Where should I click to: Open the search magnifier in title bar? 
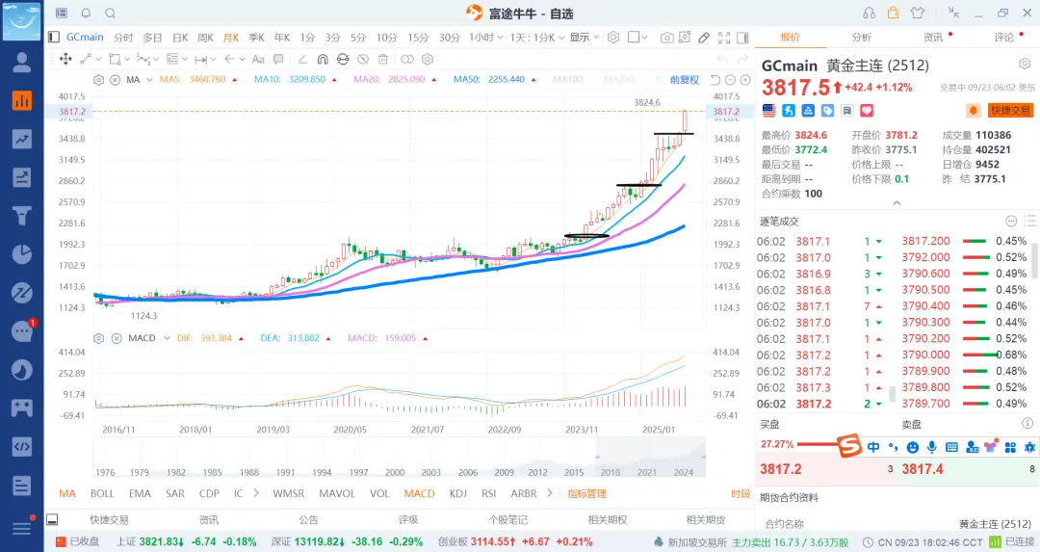pos(111,13)
